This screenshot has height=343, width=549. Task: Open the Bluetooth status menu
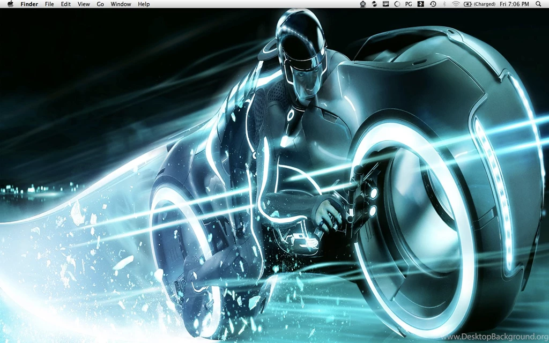pos(444,4)
